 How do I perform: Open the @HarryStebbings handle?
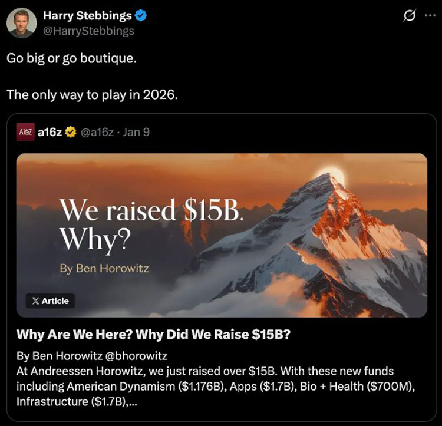pos(88,31)
